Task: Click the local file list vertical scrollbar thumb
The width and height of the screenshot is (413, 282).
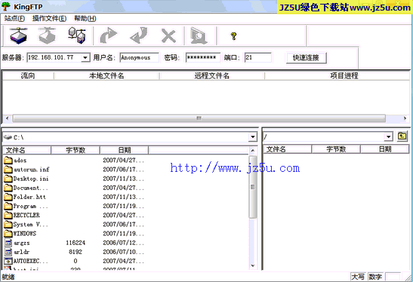Action: [253, 187]
